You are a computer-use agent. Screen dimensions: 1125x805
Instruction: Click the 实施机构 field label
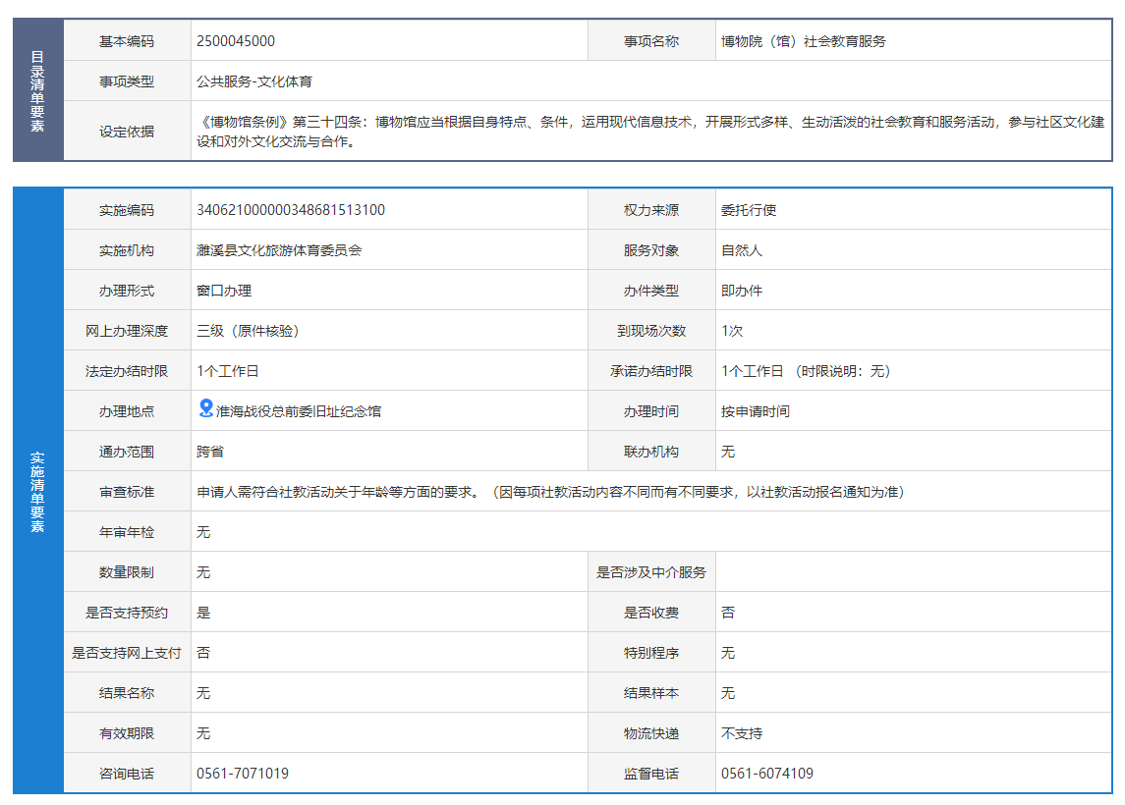[x=127, y=250]
